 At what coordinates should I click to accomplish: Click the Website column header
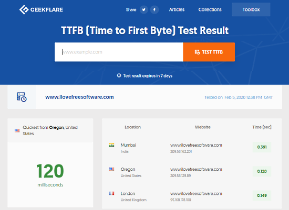[202, 127]
